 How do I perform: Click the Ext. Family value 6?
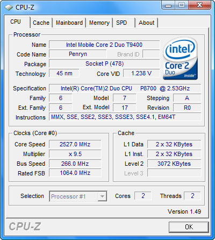pos(61,108)
